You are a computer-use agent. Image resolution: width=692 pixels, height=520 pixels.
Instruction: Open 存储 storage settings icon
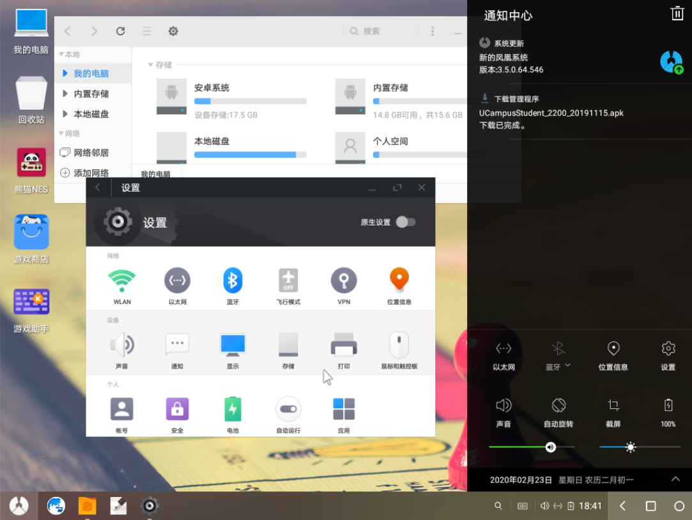[x=288, y=351]
